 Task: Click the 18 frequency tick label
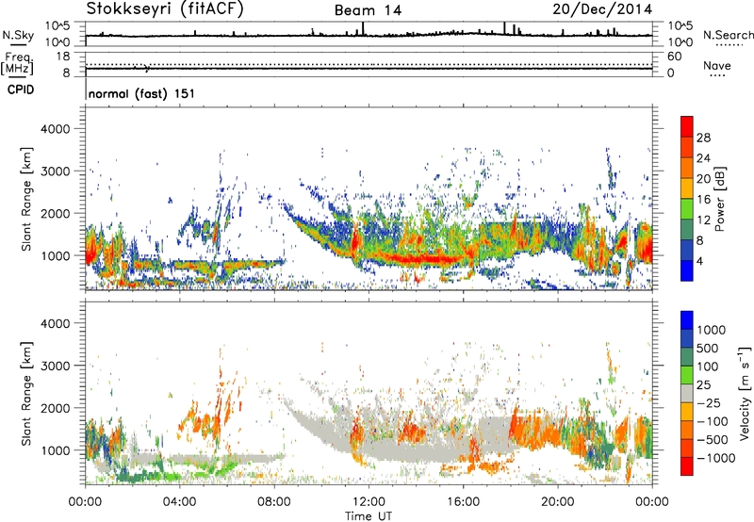click(63, 57)
